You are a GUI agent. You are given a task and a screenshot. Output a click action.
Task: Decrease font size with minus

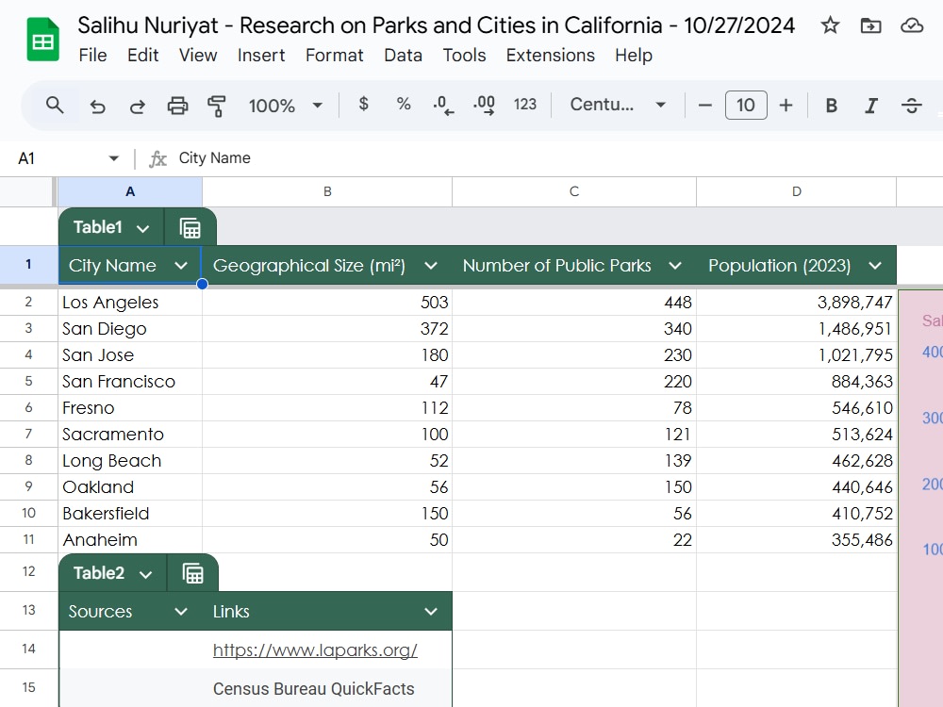(x=704, y=106)
